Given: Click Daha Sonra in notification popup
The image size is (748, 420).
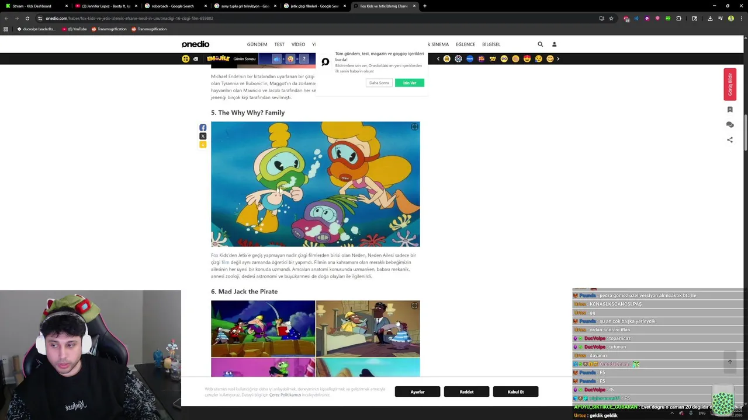Looking at the screenshot, I should coord(379,83).
